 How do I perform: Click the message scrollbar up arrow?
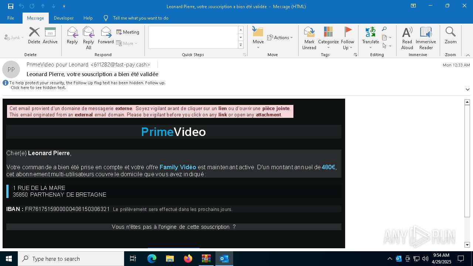(467, 102)
